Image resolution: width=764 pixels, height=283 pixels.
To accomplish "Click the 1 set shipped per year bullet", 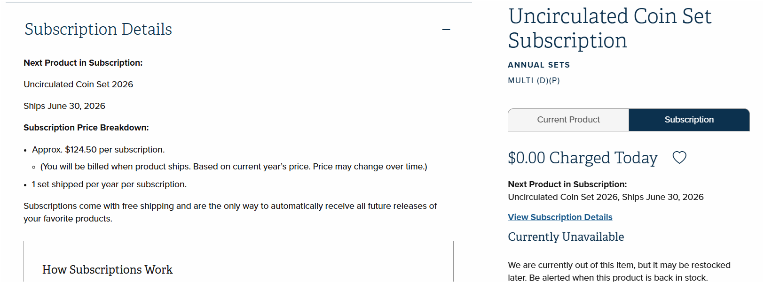I will coord(109,184).
